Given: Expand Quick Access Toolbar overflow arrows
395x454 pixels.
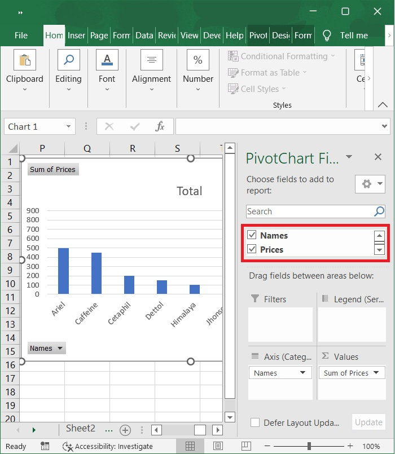Looking at the screenshot, I should tap(20, 12).
